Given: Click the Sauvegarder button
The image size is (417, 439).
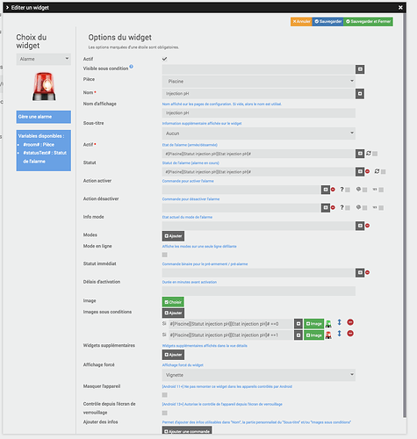Looking at the screenshot, I should coord(327,21).
